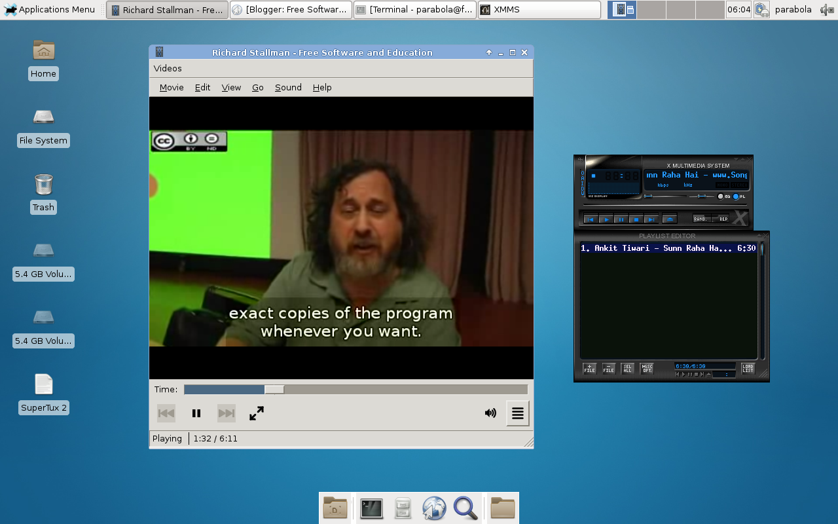Enter fullscreen mode in Videos player

(257, 413)
